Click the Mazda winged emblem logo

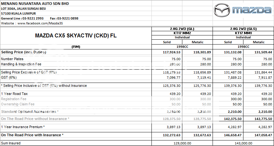(223, 11)
